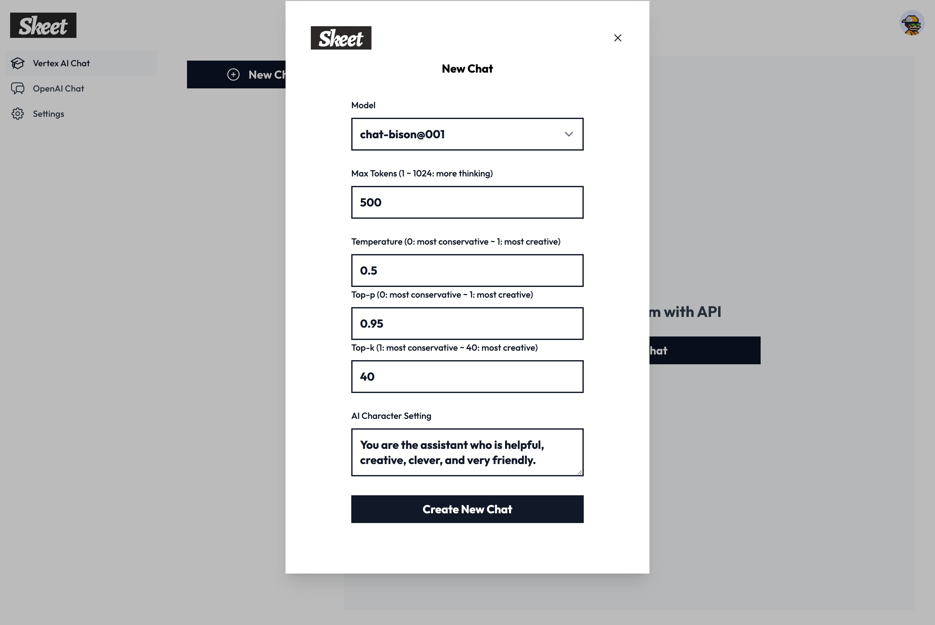Click the New Chat plus icon button

click(x=232, y=74)
